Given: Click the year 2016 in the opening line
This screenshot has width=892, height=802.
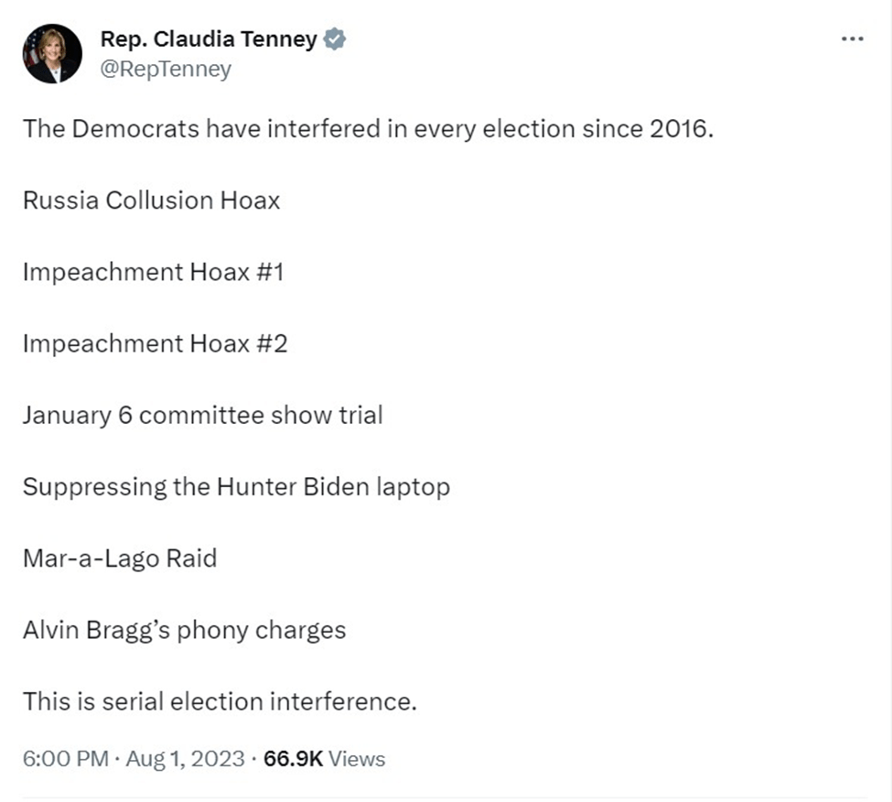Looking at the screenshot, I should (677, 128).
